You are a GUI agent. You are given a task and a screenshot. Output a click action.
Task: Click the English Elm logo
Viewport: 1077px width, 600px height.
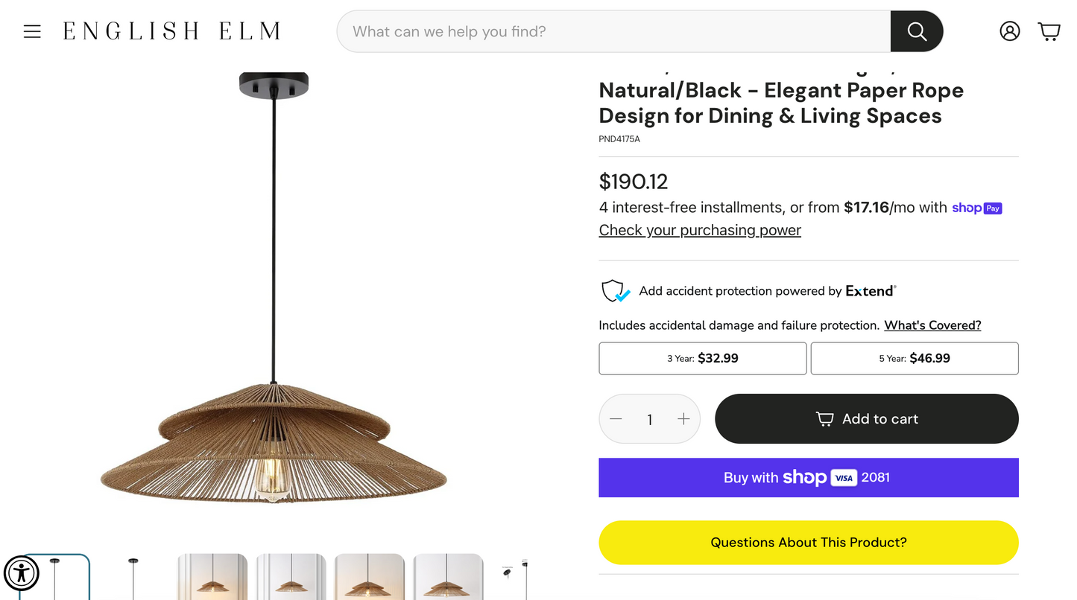point(171,31)
